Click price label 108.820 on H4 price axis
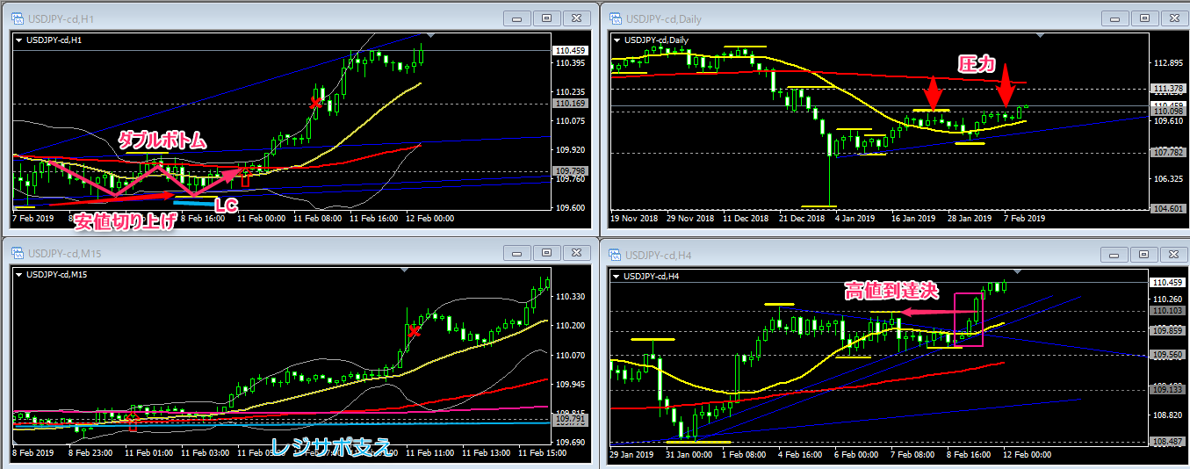Image resolution: width=1190 pixels, height=469 pixels. 1168,415
